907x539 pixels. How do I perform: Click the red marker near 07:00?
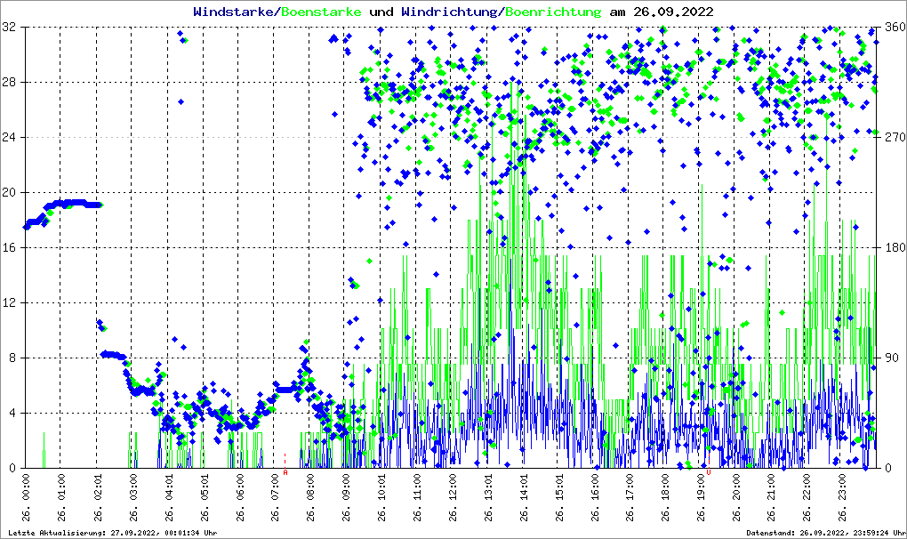(x=285, y=457)
